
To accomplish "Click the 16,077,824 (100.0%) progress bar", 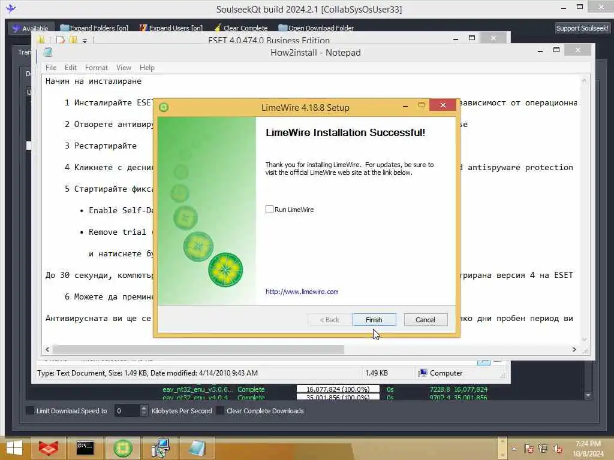I will 338,389.
